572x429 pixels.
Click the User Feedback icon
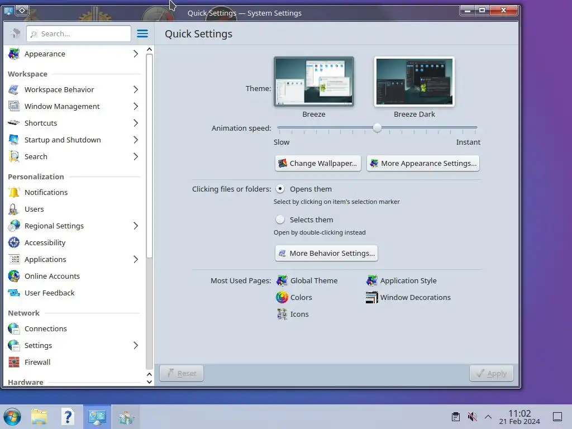pyautogui.click(x=14, y=293)
